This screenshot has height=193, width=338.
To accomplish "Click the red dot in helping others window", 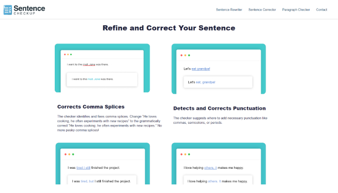I will pyautogui.click(x=181, y=154).
